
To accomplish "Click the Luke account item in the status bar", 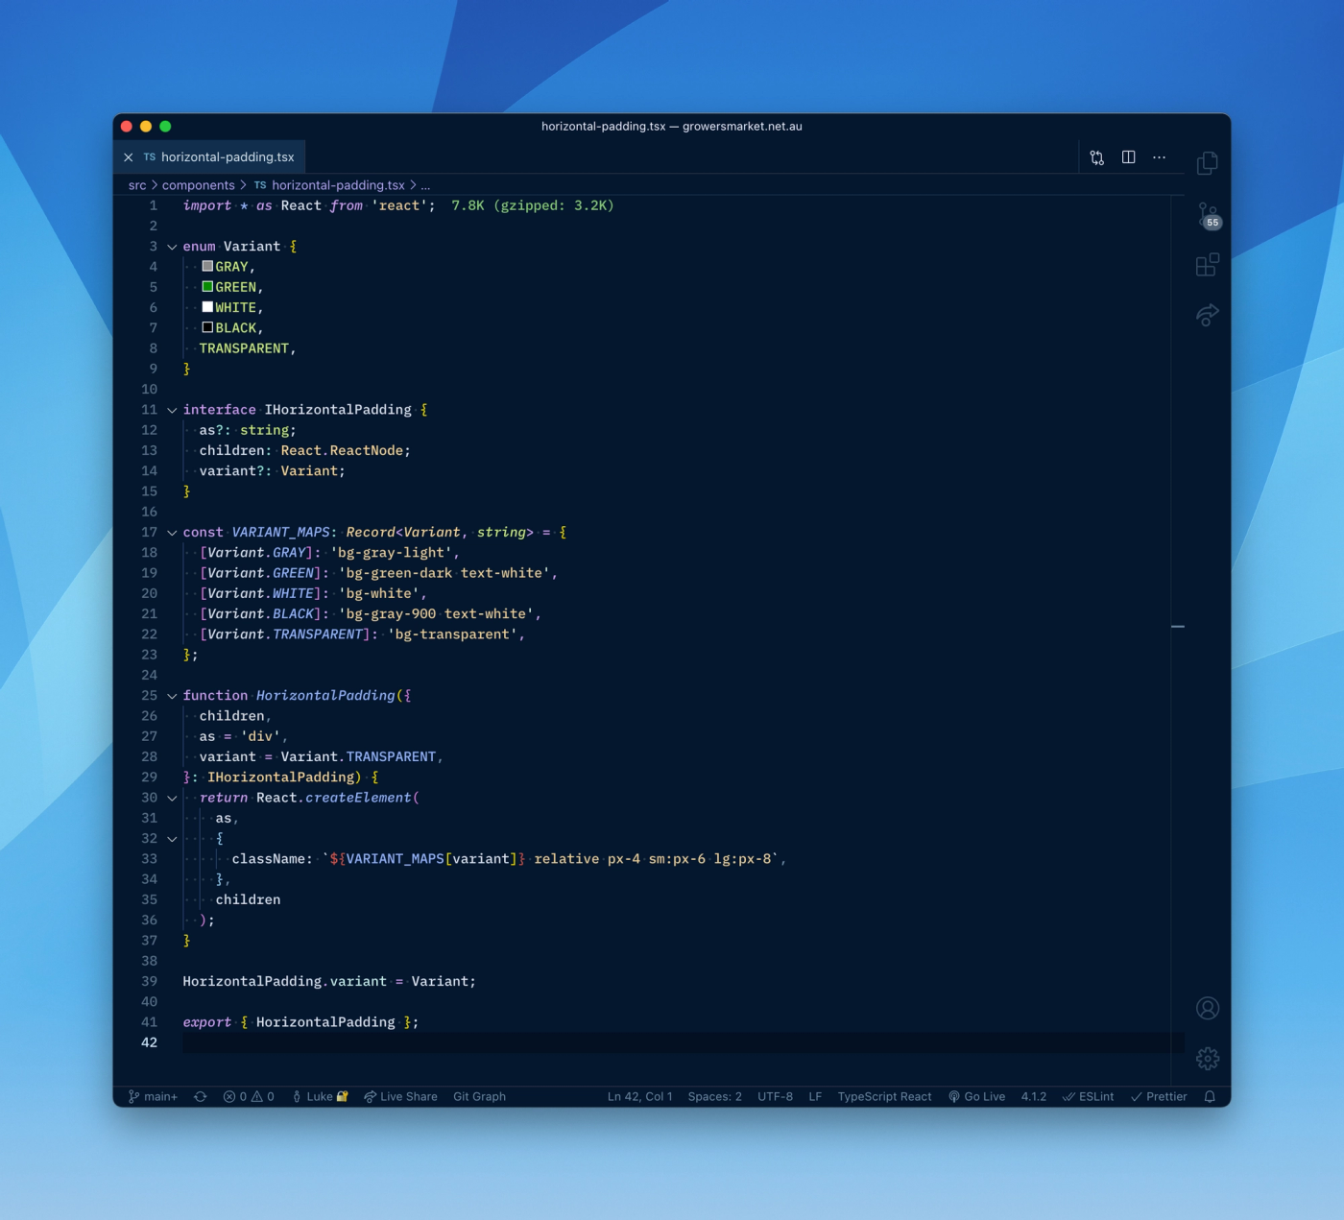I will (320, 1095).
